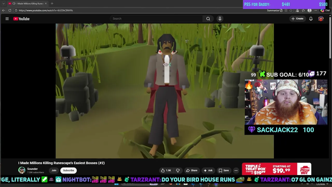The height and width of the screenshot is (187, 332).
Task: Open browser profile avatar icon
Action: click(x=309, y=10)
